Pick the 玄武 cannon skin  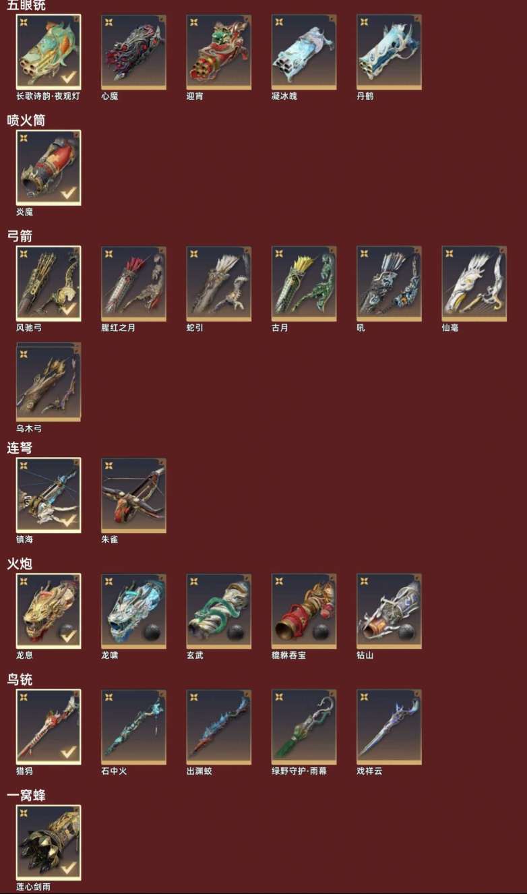coord(218,612)
